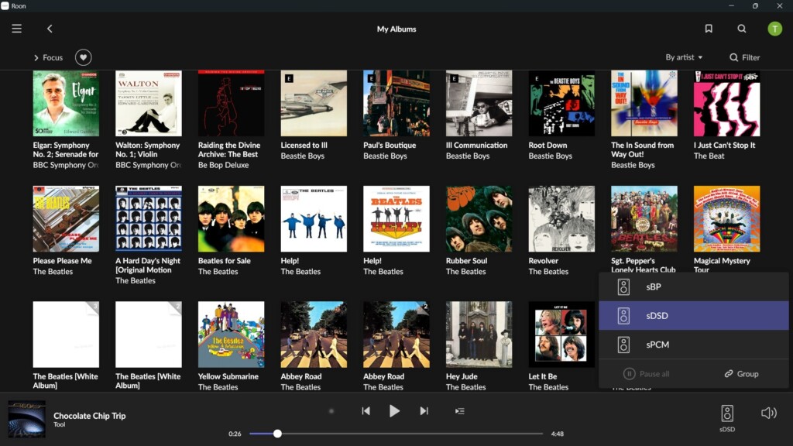Expand the Focus chevron
793x446 pixels.
[36, 57]
